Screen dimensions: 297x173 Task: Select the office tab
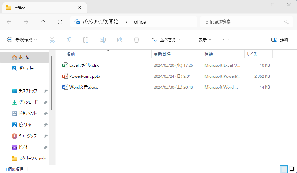(45, 8)
